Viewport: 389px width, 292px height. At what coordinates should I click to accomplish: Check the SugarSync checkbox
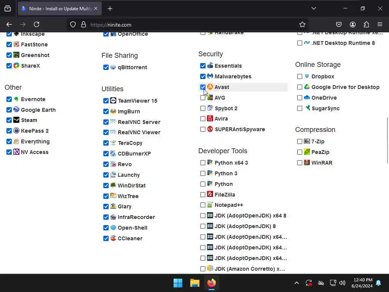click(299, 108)
